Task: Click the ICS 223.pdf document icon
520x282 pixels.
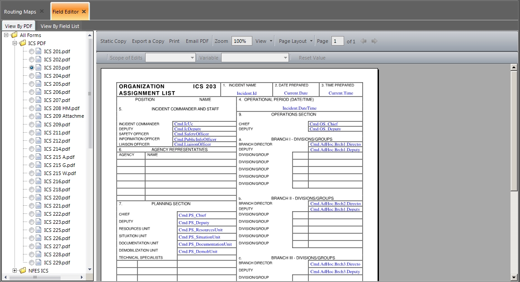Action: (x=38, y=222)
